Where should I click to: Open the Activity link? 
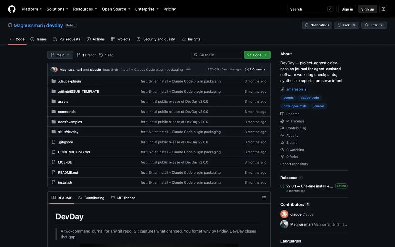[x=289, y=135]
